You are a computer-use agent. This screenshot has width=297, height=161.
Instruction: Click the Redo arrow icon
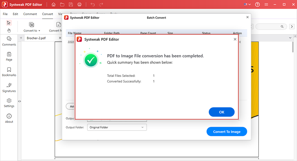[x=101, y=5]
